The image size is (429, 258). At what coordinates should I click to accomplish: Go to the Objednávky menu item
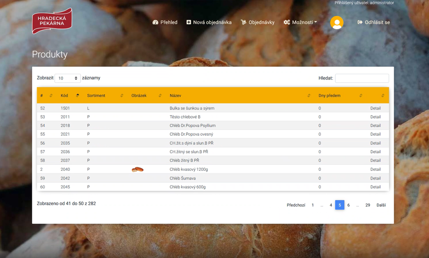258,22
